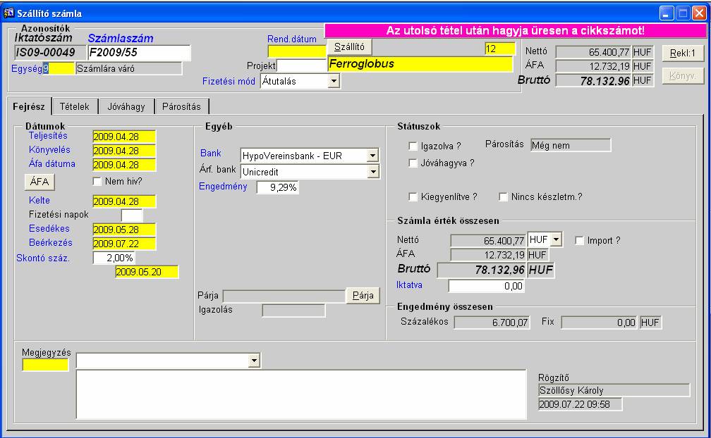Click the ÁFA button under Dátumok
The width and height of the screenshot is (711, 438).
(x=39, y=182)
